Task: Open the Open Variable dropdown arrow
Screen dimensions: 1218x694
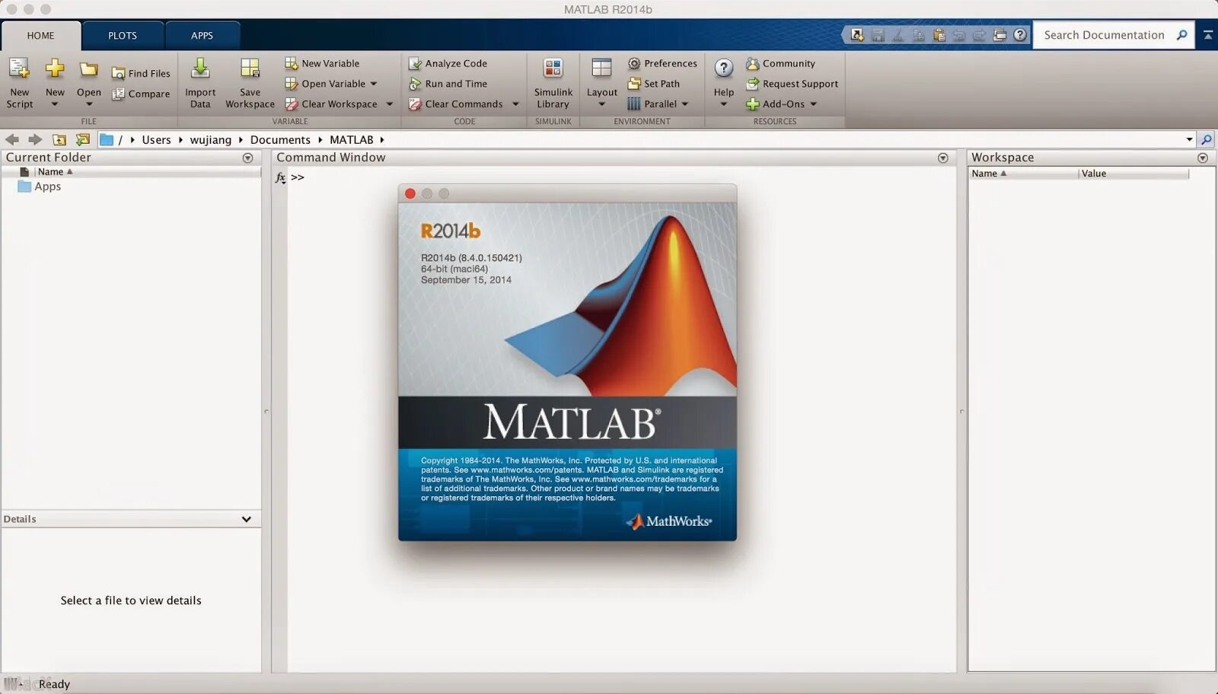Action: [x=374, y=84]
